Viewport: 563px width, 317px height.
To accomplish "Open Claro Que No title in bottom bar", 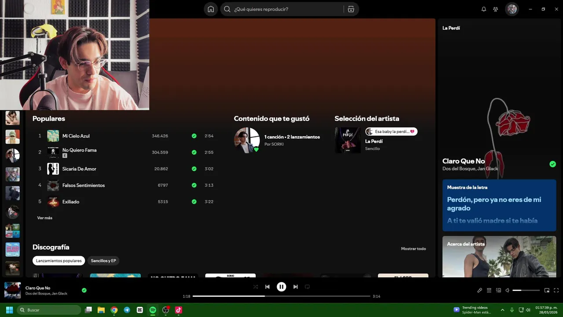I will [x=38, y=288].
